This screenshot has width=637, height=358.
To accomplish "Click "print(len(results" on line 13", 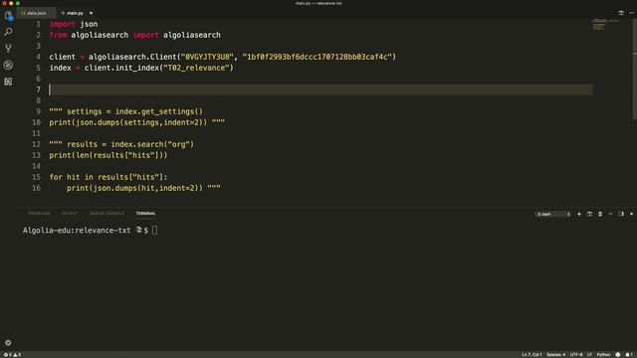I will click(x=87, y=155).
